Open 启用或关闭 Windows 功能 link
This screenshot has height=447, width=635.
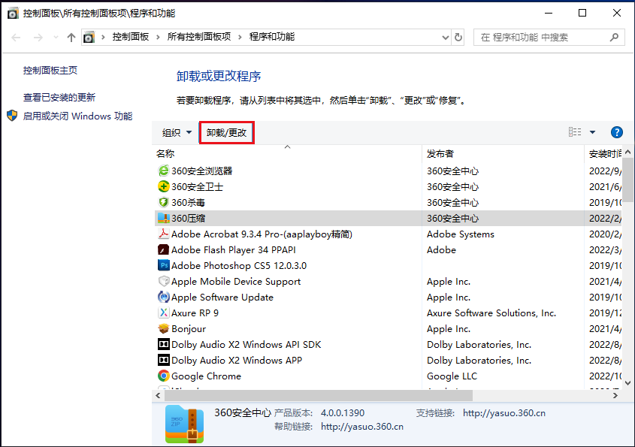tap(77, 116)
